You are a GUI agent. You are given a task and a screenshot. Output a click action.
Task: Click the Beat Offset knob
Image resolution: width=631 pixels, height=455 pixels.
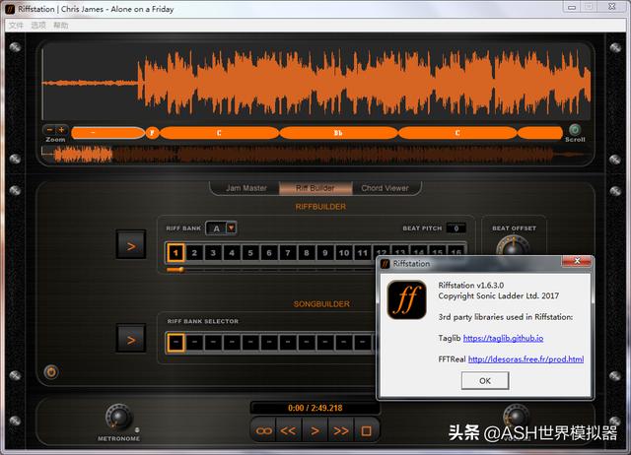click(x=513, y=246)
